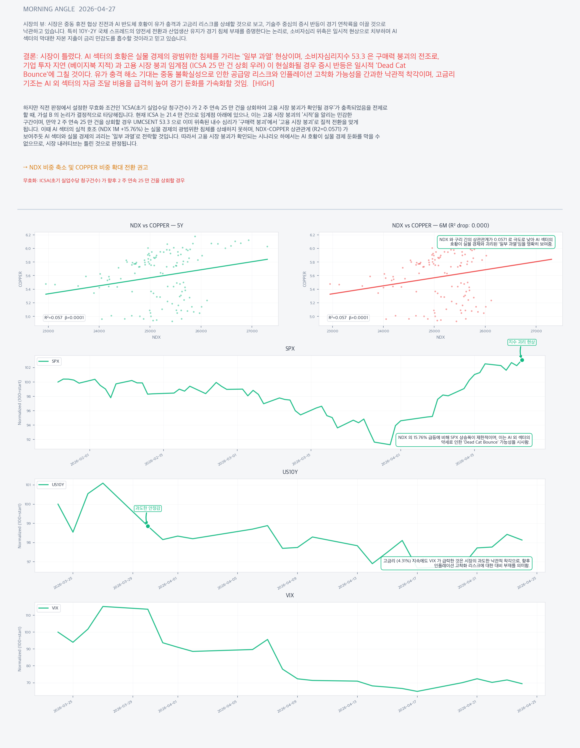Click the '과도한 안정감' annotation label
This screenshot has height=748, width=580.
click(x=147, y=508)
